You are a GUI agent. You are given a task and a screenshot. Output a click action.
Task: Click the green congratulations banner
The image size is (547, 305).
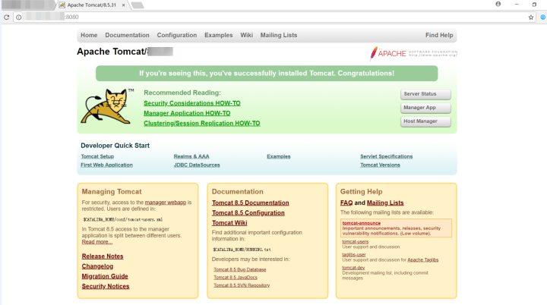coord(267,74)
